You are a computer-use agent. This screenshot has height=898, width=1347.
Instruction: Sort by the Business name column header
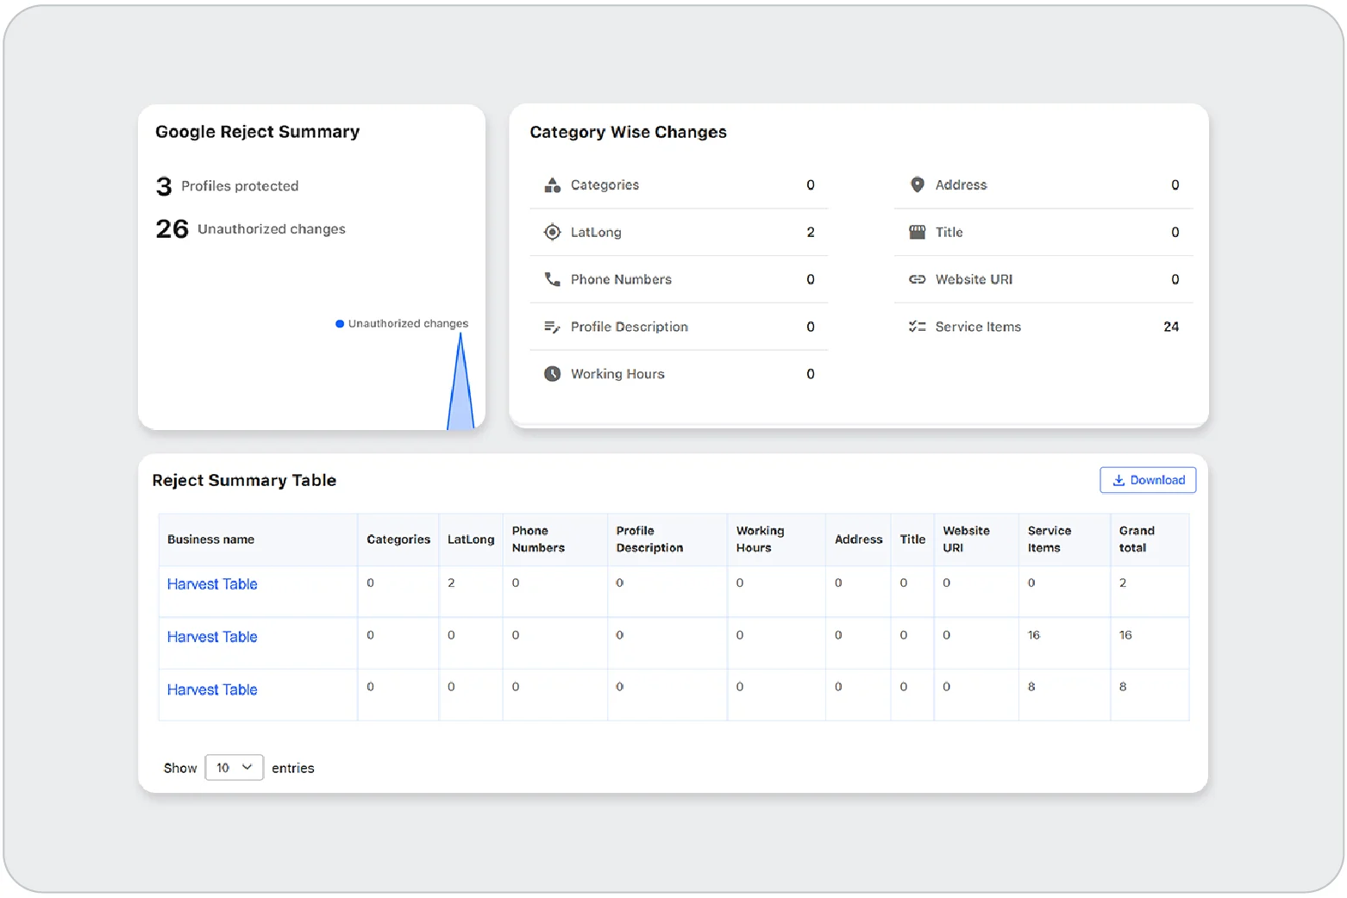(210, 539)
